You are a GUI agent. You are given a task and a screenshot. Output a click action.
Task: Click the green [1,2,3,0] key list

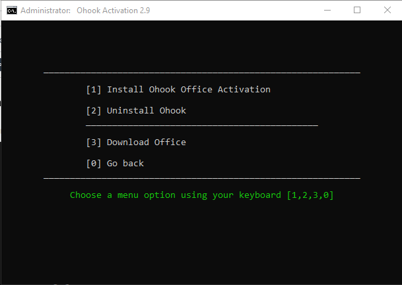click(x=310, y=195)
